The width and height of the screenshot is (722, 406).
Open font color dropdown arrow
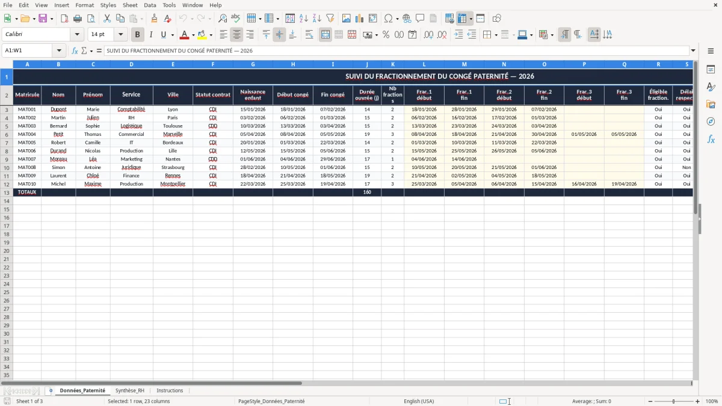tap(193, 35)
